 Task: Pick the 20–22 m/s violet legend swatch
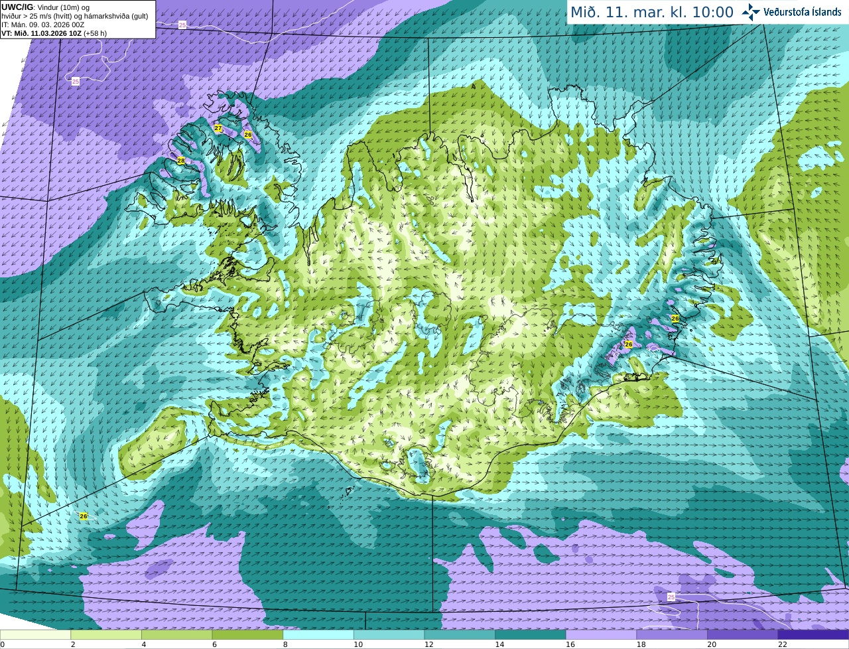[743, 634]
